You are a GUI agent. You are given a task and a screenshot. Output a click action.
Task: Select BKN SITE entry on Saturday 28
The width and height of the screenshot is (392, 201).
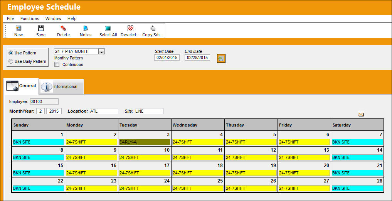(x=357, y=189)
